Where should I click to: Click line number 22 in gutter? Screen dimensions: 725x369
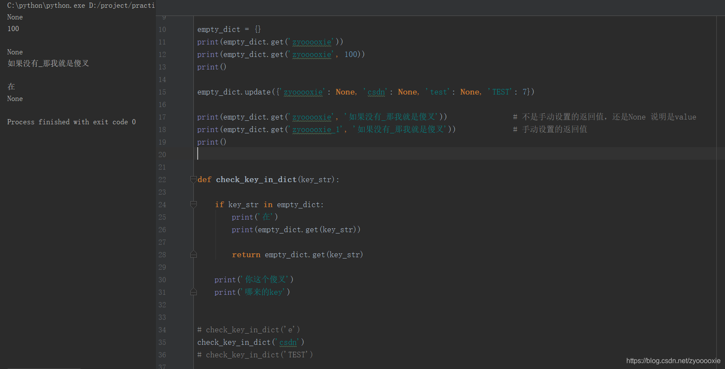tap(162, 180)
